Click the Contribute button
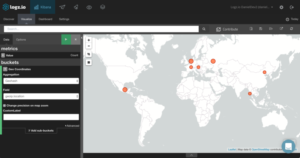This screenshot has height=158, width=300. [x=227, y=29]
